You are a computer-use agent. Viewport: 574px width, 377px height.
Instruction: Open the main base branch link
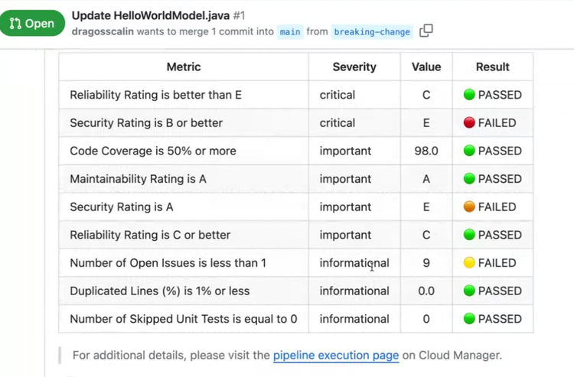[290, 32]
